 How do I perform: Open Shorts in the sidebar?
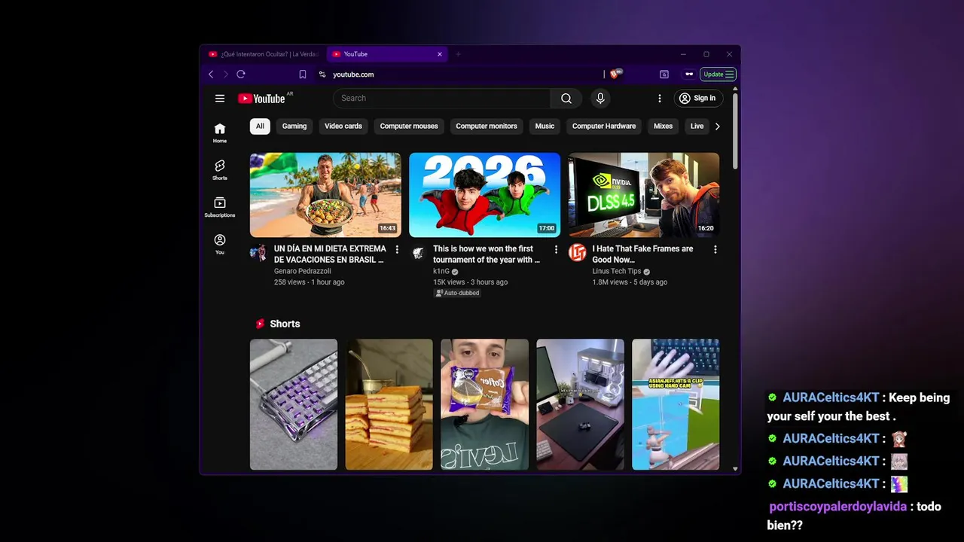click(x=219, y=169)
